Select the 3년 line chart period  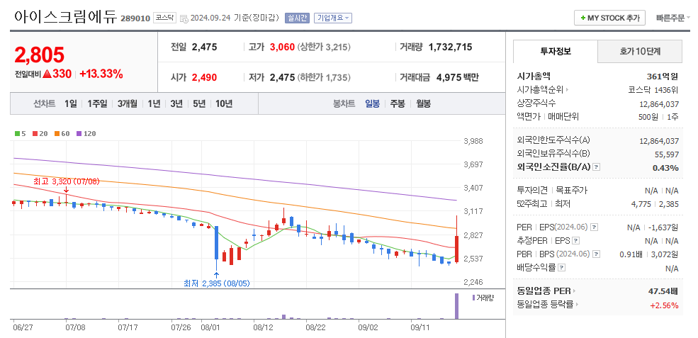point(176,103)
